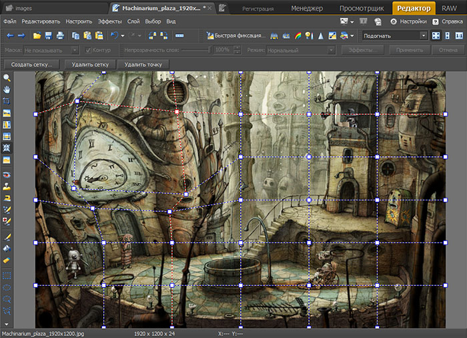Click Создать сетку... button
The width and height of the screenshot is (467, 338).
(x=31, y=64)
